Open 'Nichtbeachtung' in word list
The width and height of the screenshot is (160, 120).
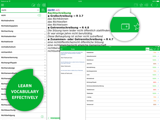[x=23, y=110]
